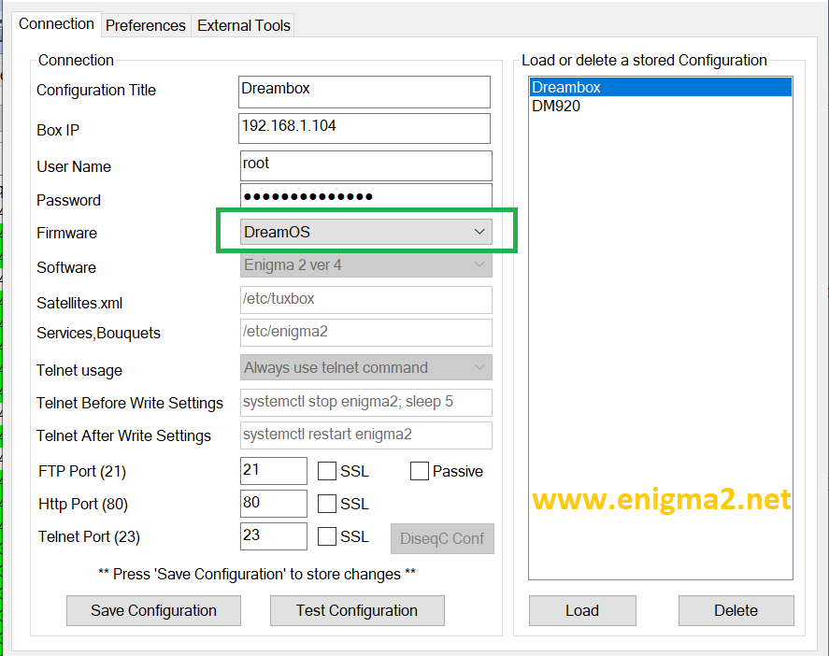Switch to the Connection tab
Image resolution: width=829 pixels, height=656 pixels.
pyautogui.click(x=57, y=24)
